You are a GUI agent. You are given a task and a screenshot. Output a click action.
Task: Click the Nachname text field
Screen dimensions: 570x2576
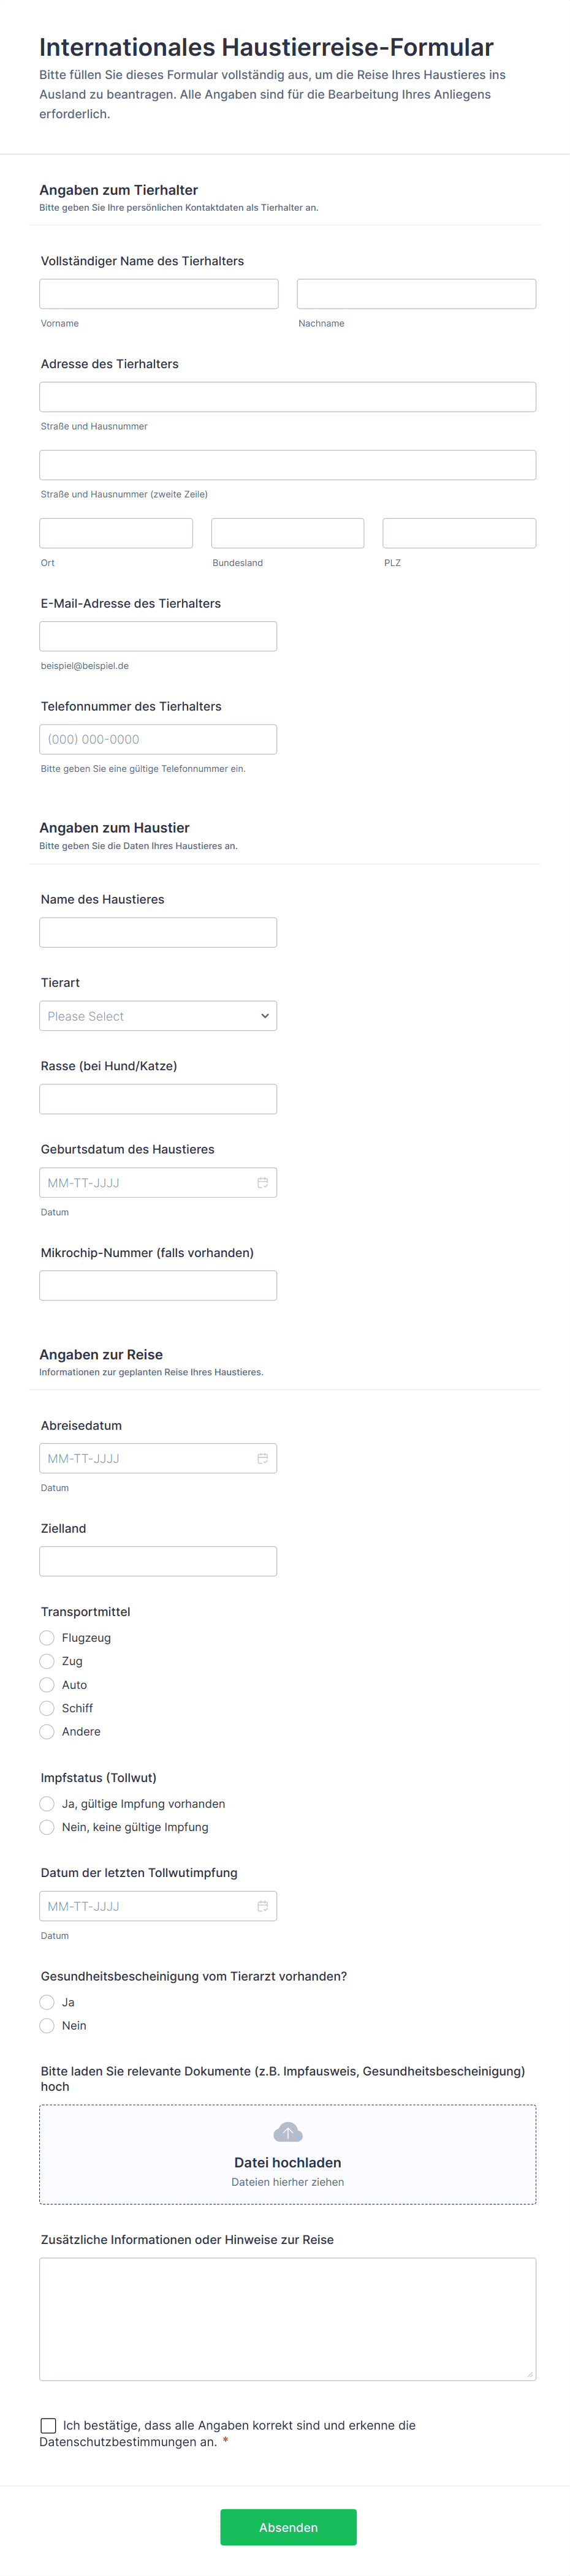(416, 294)
